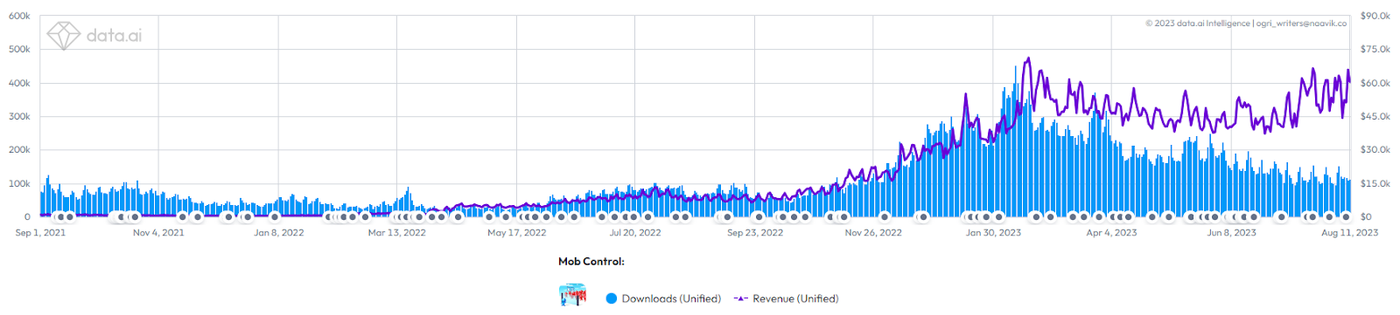Click the '500k' left axis label
This screenshot has width=1400, height=315.
point(19,50)
